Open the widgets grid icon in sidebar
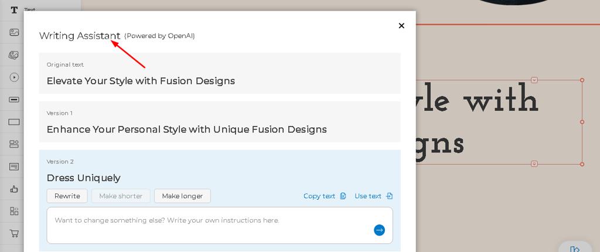 [14, 211]
